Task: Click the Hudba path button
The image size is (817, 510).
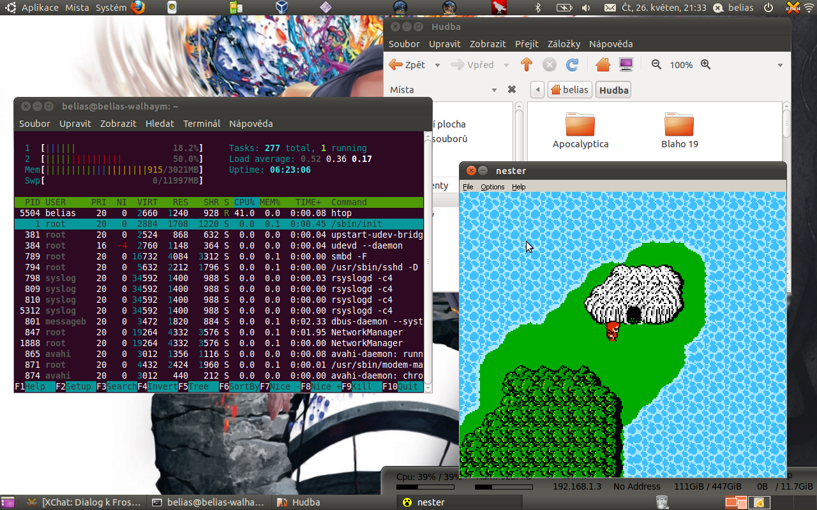Action: pos(613,90)
